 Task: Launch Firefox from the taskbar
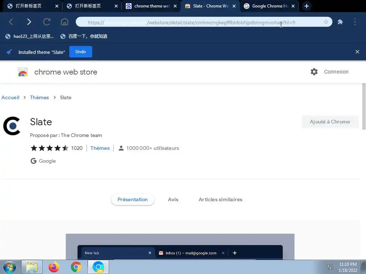[x=54, y=267]
